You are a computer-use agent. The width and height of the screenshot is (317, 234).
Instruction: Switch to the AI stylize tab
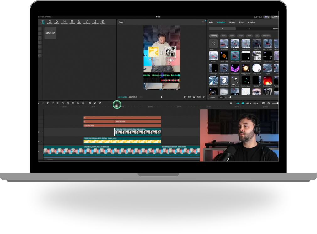(x=251, y=22)
